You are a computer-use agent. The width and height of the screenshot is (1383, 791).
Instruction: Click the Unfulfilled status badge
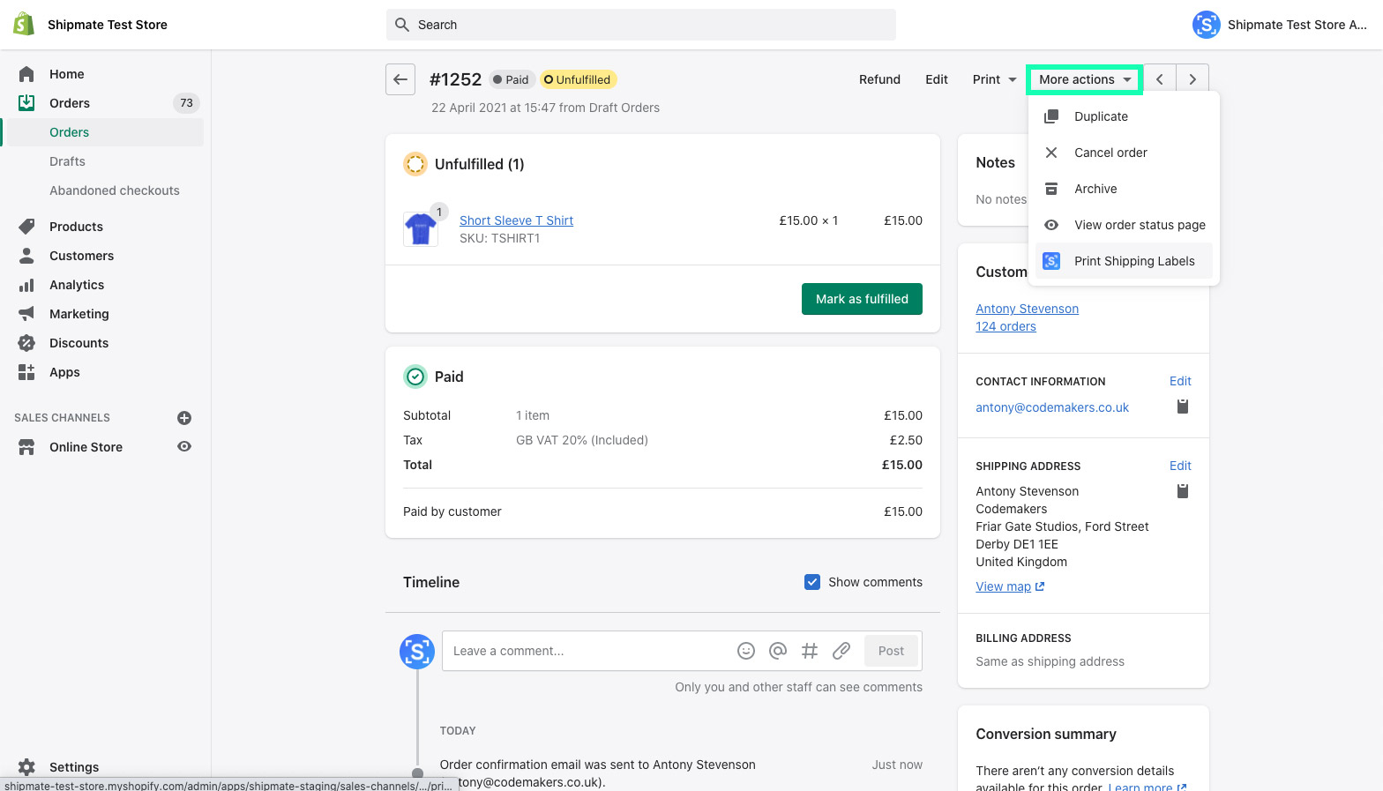pyautogui.click(x=578, y=79)
